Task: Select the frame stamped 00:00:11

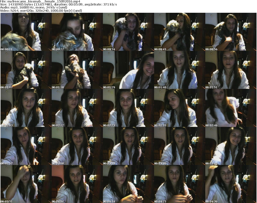Action: click(x=26, y=32)
